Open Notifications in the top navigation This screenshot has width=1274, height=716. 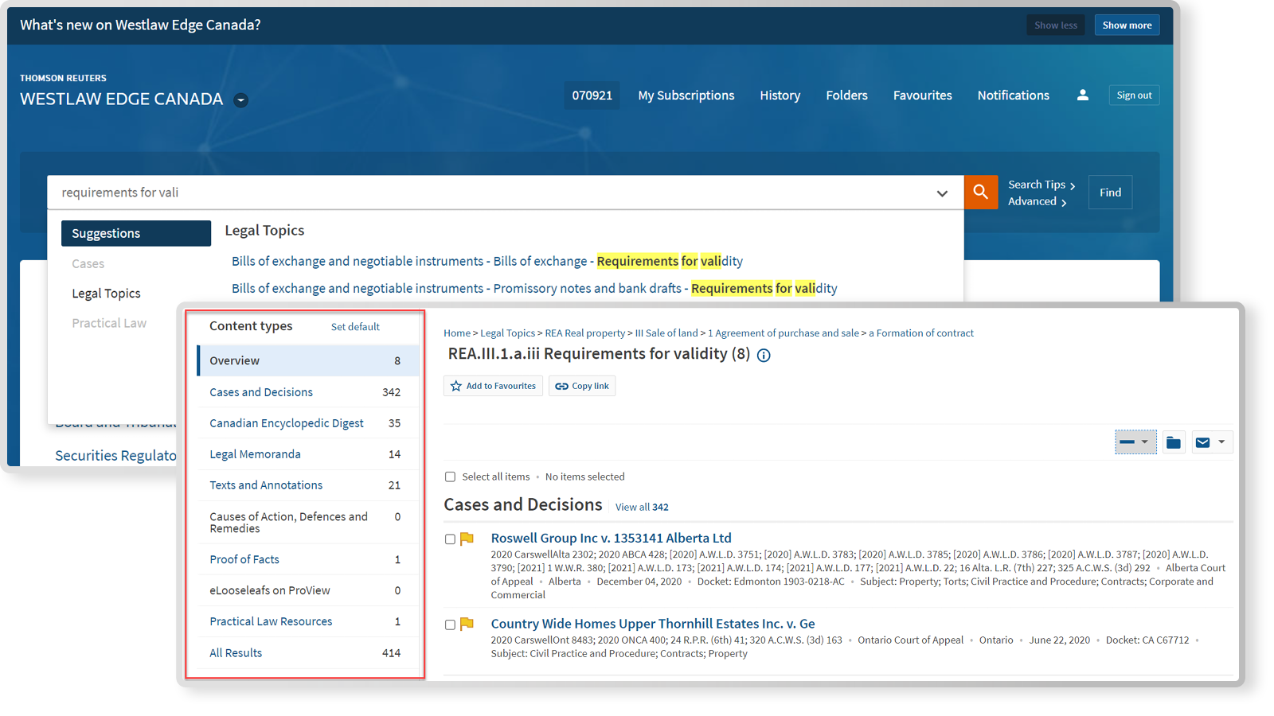click(x=1013, y=95)
